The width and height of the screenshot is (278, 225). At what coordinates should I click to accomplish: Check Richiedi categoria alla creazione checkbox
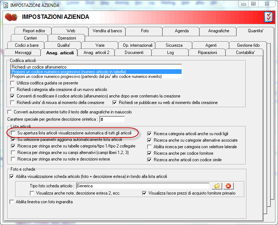[12, 89]
